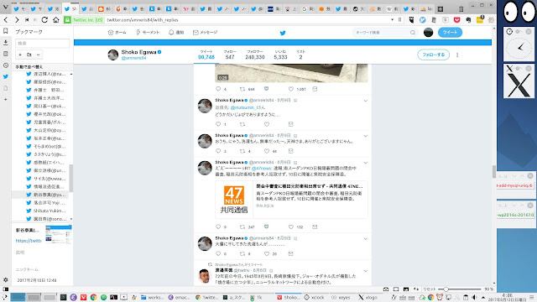Open the Downloads panel icon in sidebar
The image size is (537, 302).
(x=6, y=43)
